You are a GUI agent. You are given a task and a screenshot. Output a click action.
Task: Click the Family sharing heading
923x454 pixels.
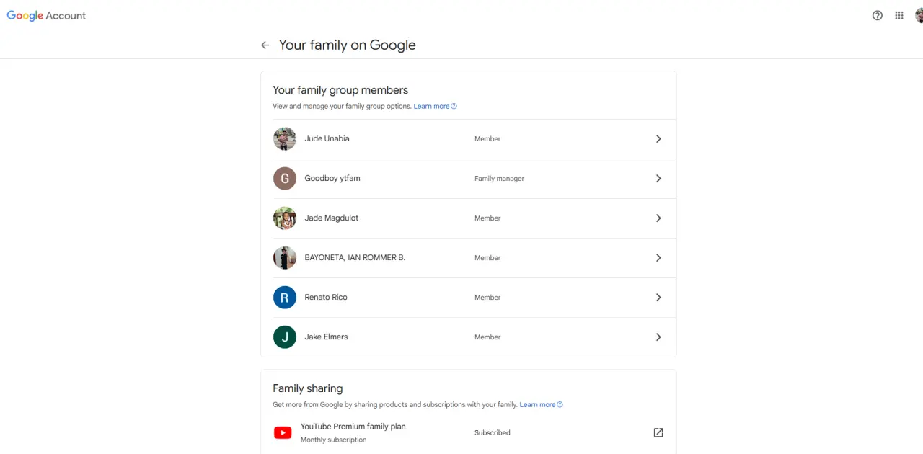(x=308, y=388)
